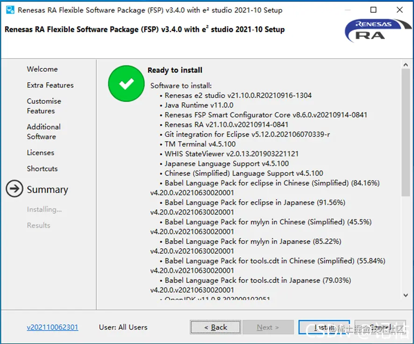The height and width of the screenshot is (344, 414).
Task: Go to the Extra Features step
Action: [50, 85]
